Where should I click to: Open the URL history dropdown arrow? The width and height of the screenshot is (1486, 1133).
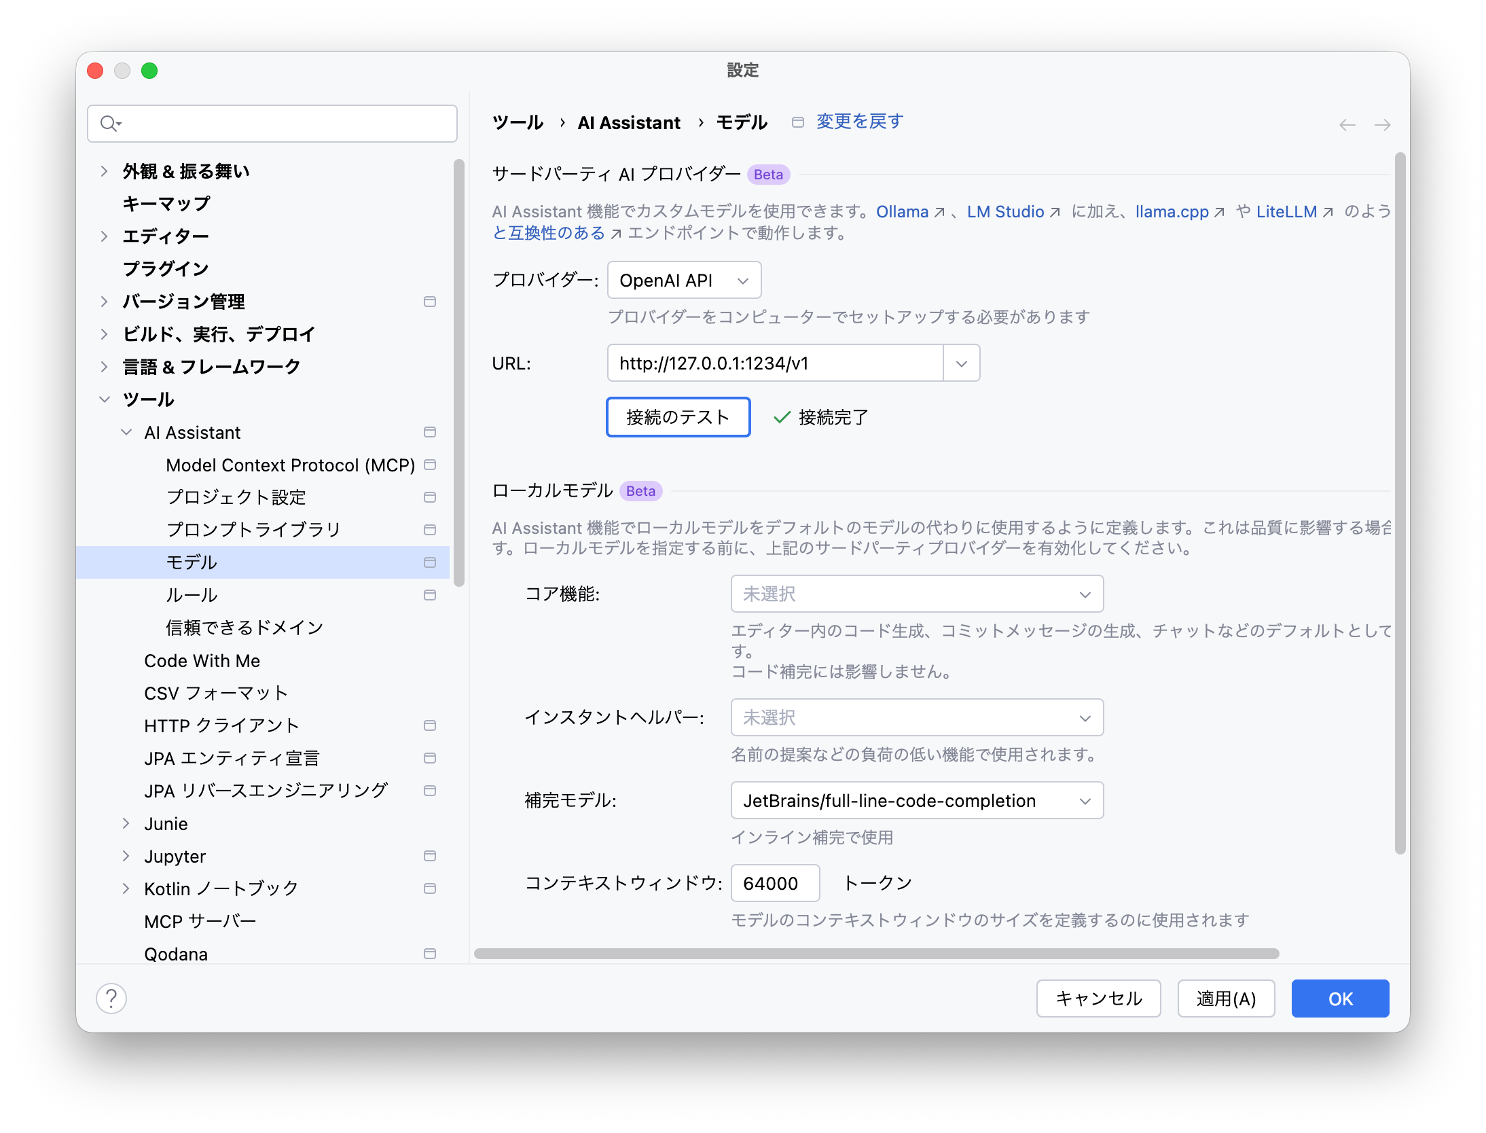point(961,363)
